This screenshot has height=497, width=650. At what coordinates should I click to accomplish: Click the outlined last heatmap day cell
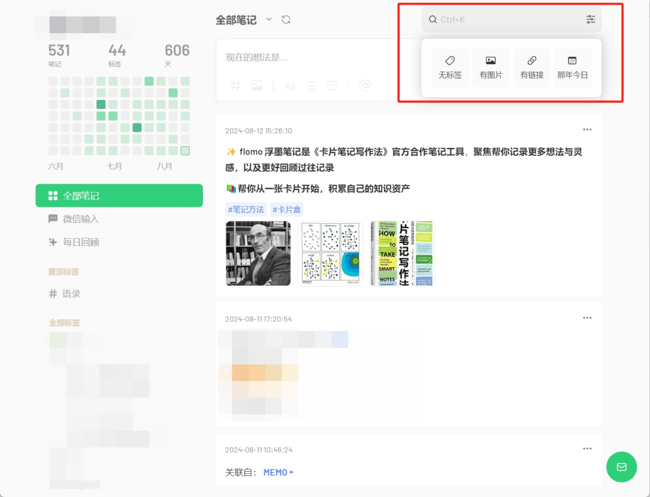(185, 151)
